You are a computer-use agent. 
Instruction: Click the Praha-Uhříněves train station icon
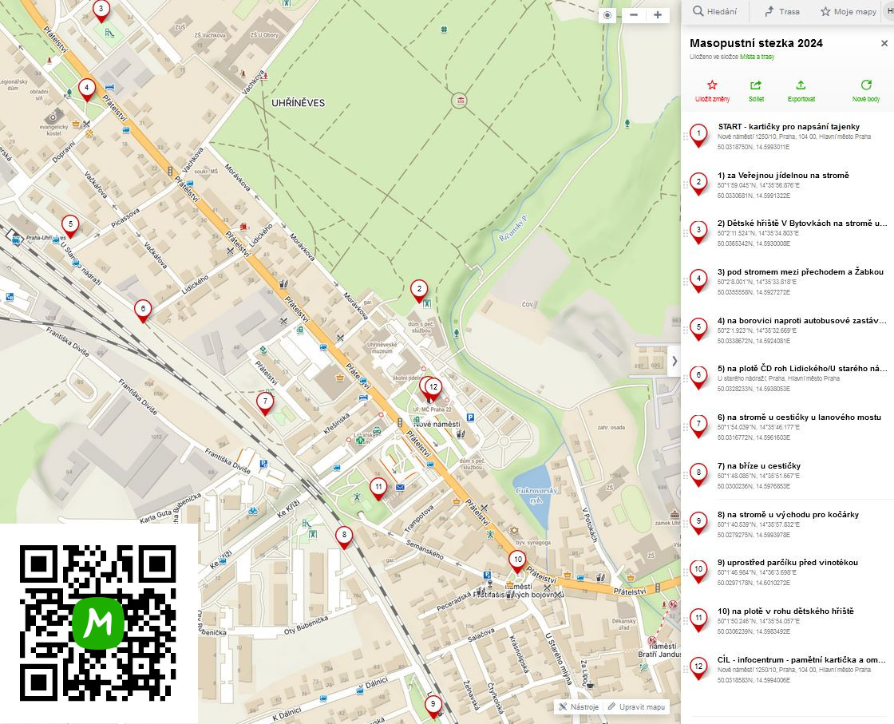(x=16, y=240)
